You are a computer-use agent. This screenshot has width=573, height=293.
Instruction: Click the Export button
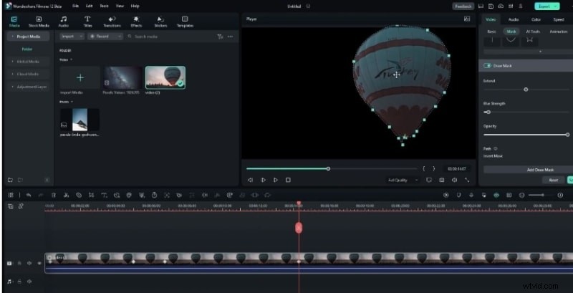coord(544,6)
